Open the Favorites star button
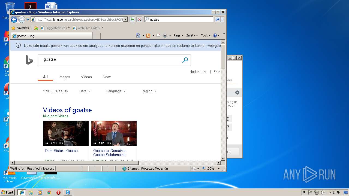 [20, 28]
